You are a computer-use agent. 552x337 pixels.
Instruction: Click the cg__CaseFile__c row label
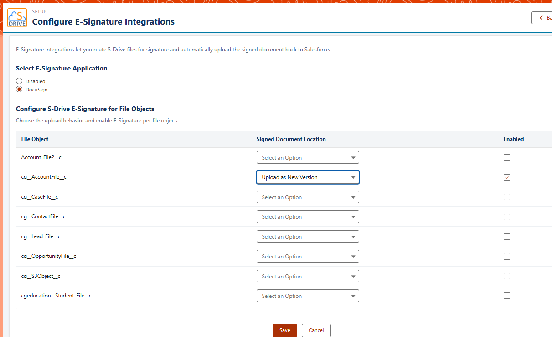[x=40, y=197]
